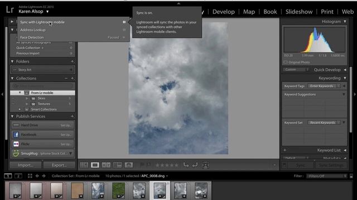Select Compare view (XY) in toolbar

click(x=106, y=165)
